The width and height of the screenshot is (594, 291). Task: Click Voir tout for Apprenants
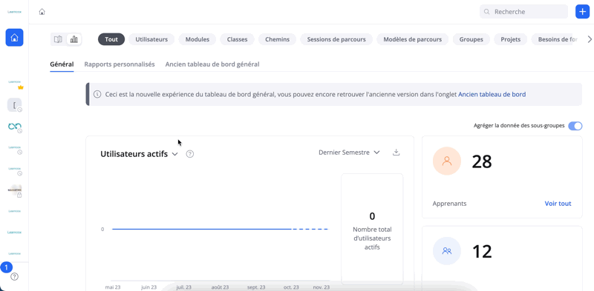tap(558, 204)
